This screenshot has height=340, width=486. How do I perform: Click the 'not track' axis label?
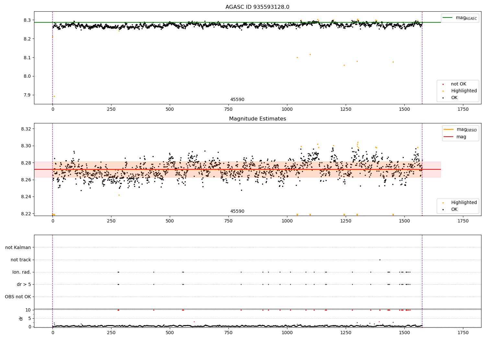[21, 260]
